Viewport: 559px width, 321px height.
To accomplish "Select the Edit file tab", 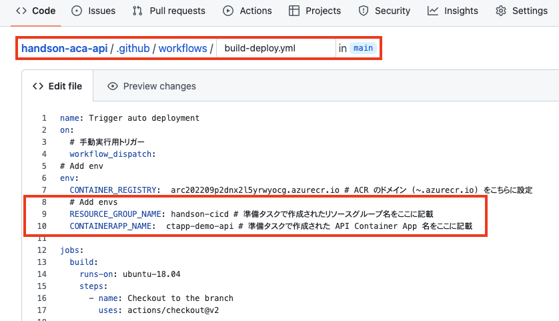I will click(57, 86).
